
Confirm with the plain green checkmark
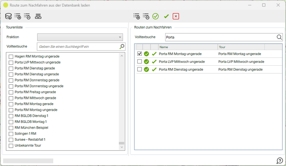pyautogui.click(x=166, y=16)
